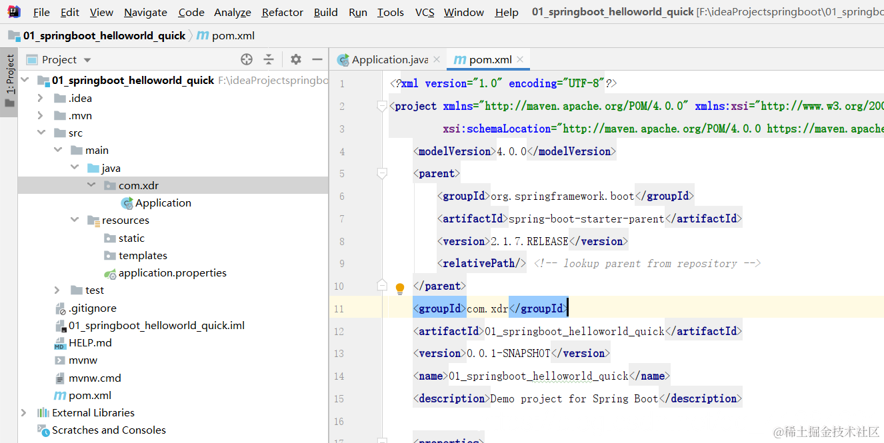Collapse the java folder
Image resolution: width=884 pixels, height=443 pixels.
(x=75, y=168)
